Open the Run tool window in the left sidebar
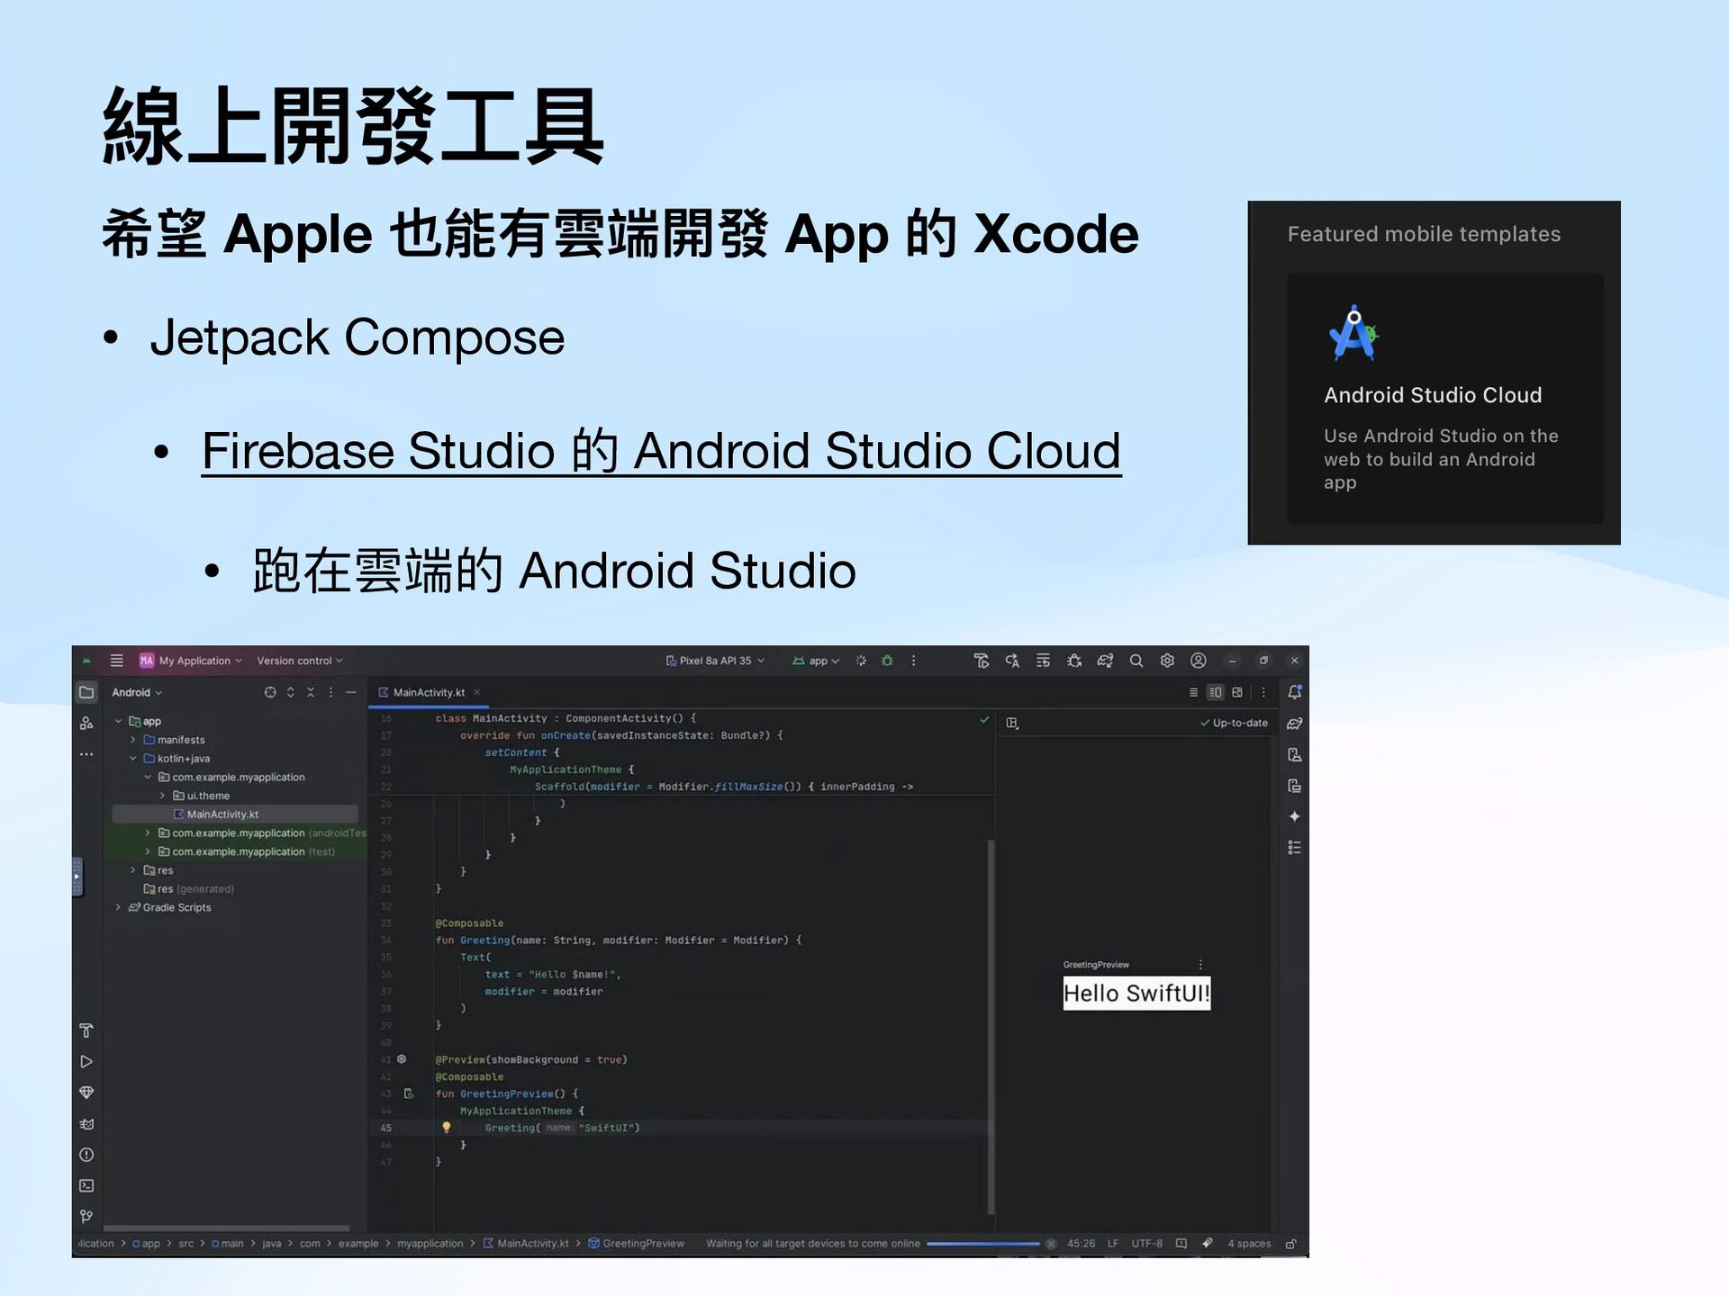 (86, 1062)
